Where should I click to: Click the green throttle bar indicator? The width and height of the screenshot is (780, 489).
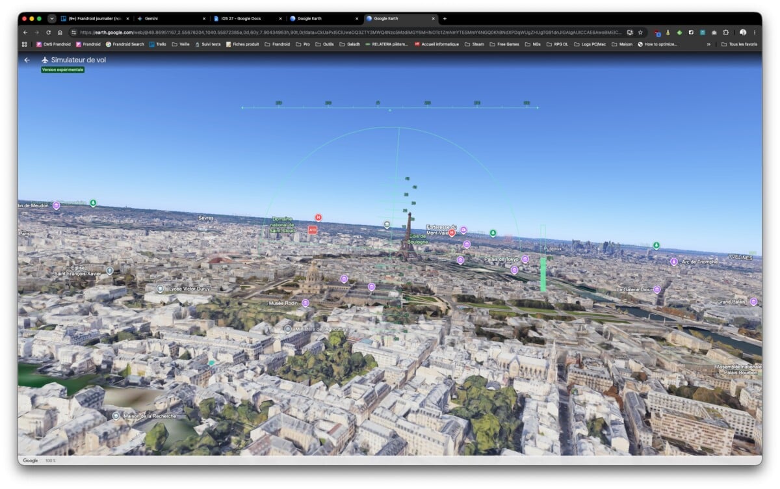point(543,274)
